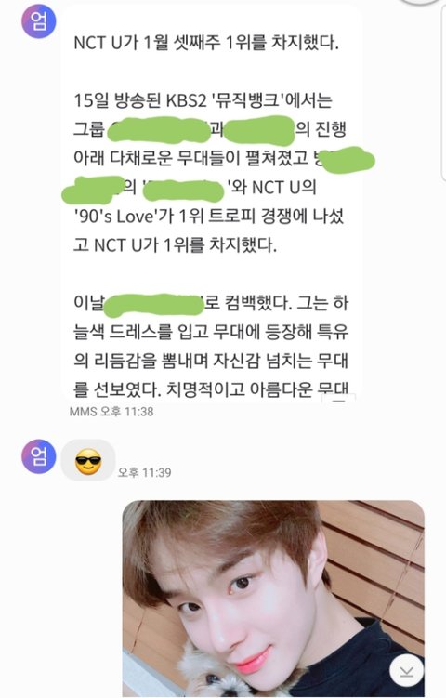The height and width of the screenshot is (698, 446).
Task: Tap the green scribble before '로 컴백했다'
Action: coord(153,305)
